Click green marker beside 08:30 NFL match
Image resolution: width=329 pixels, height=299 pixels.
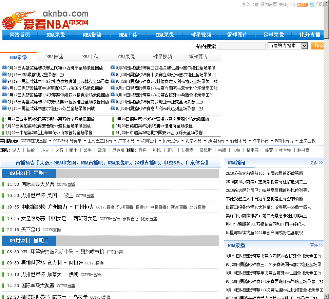[x=3, y=252]
